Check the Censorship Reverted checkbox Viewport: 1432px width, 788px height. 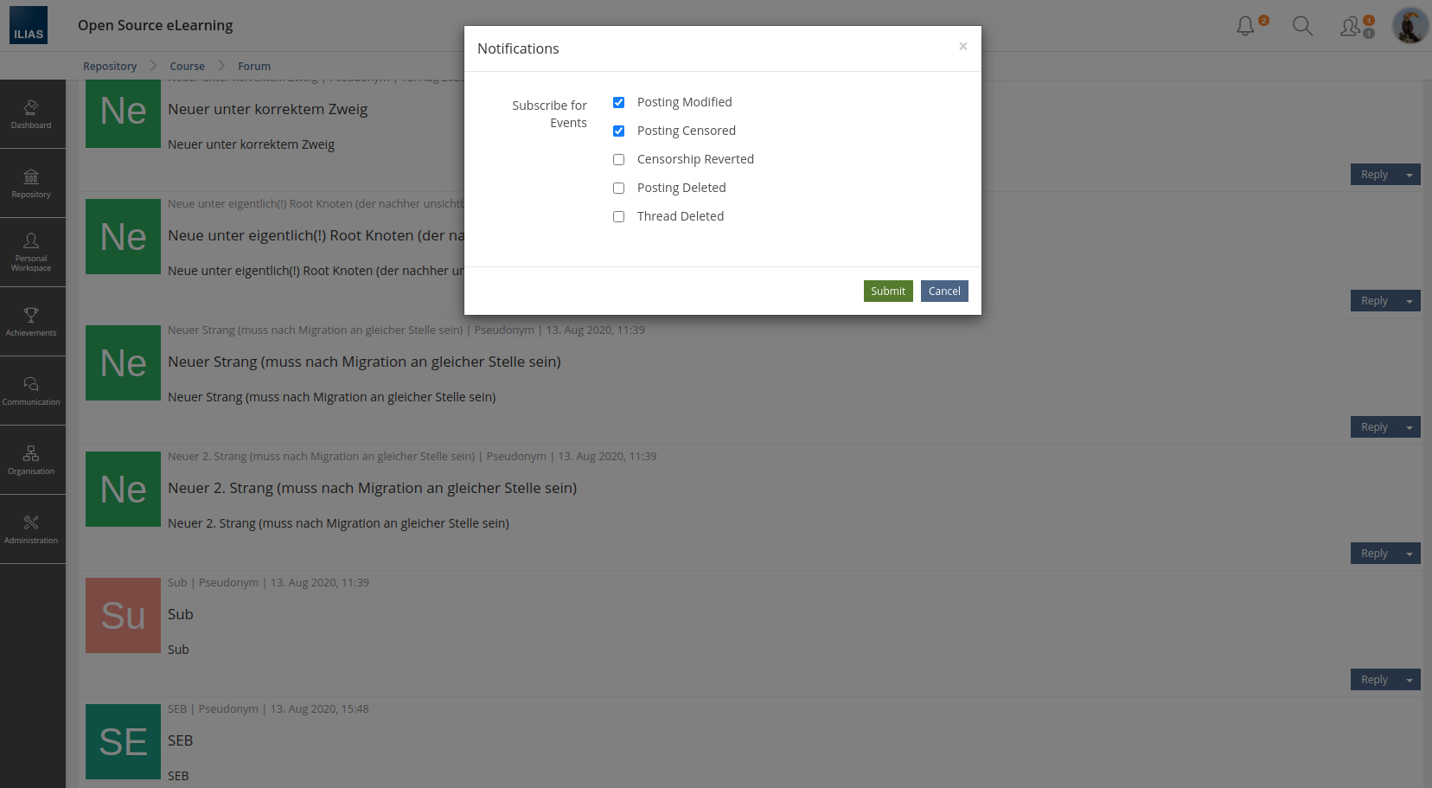click(618, 159)
